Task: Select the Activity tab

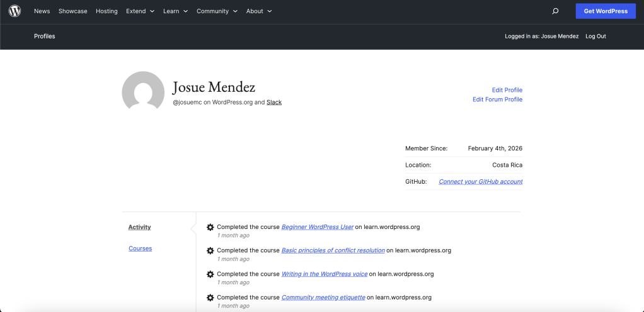Action: click(x=139, y=227)
